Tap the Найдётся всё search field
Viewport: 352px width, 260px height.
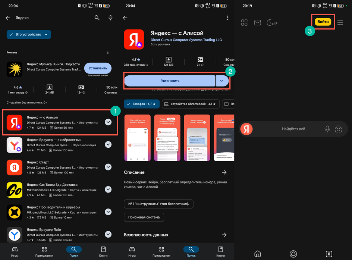coord(293,129)
